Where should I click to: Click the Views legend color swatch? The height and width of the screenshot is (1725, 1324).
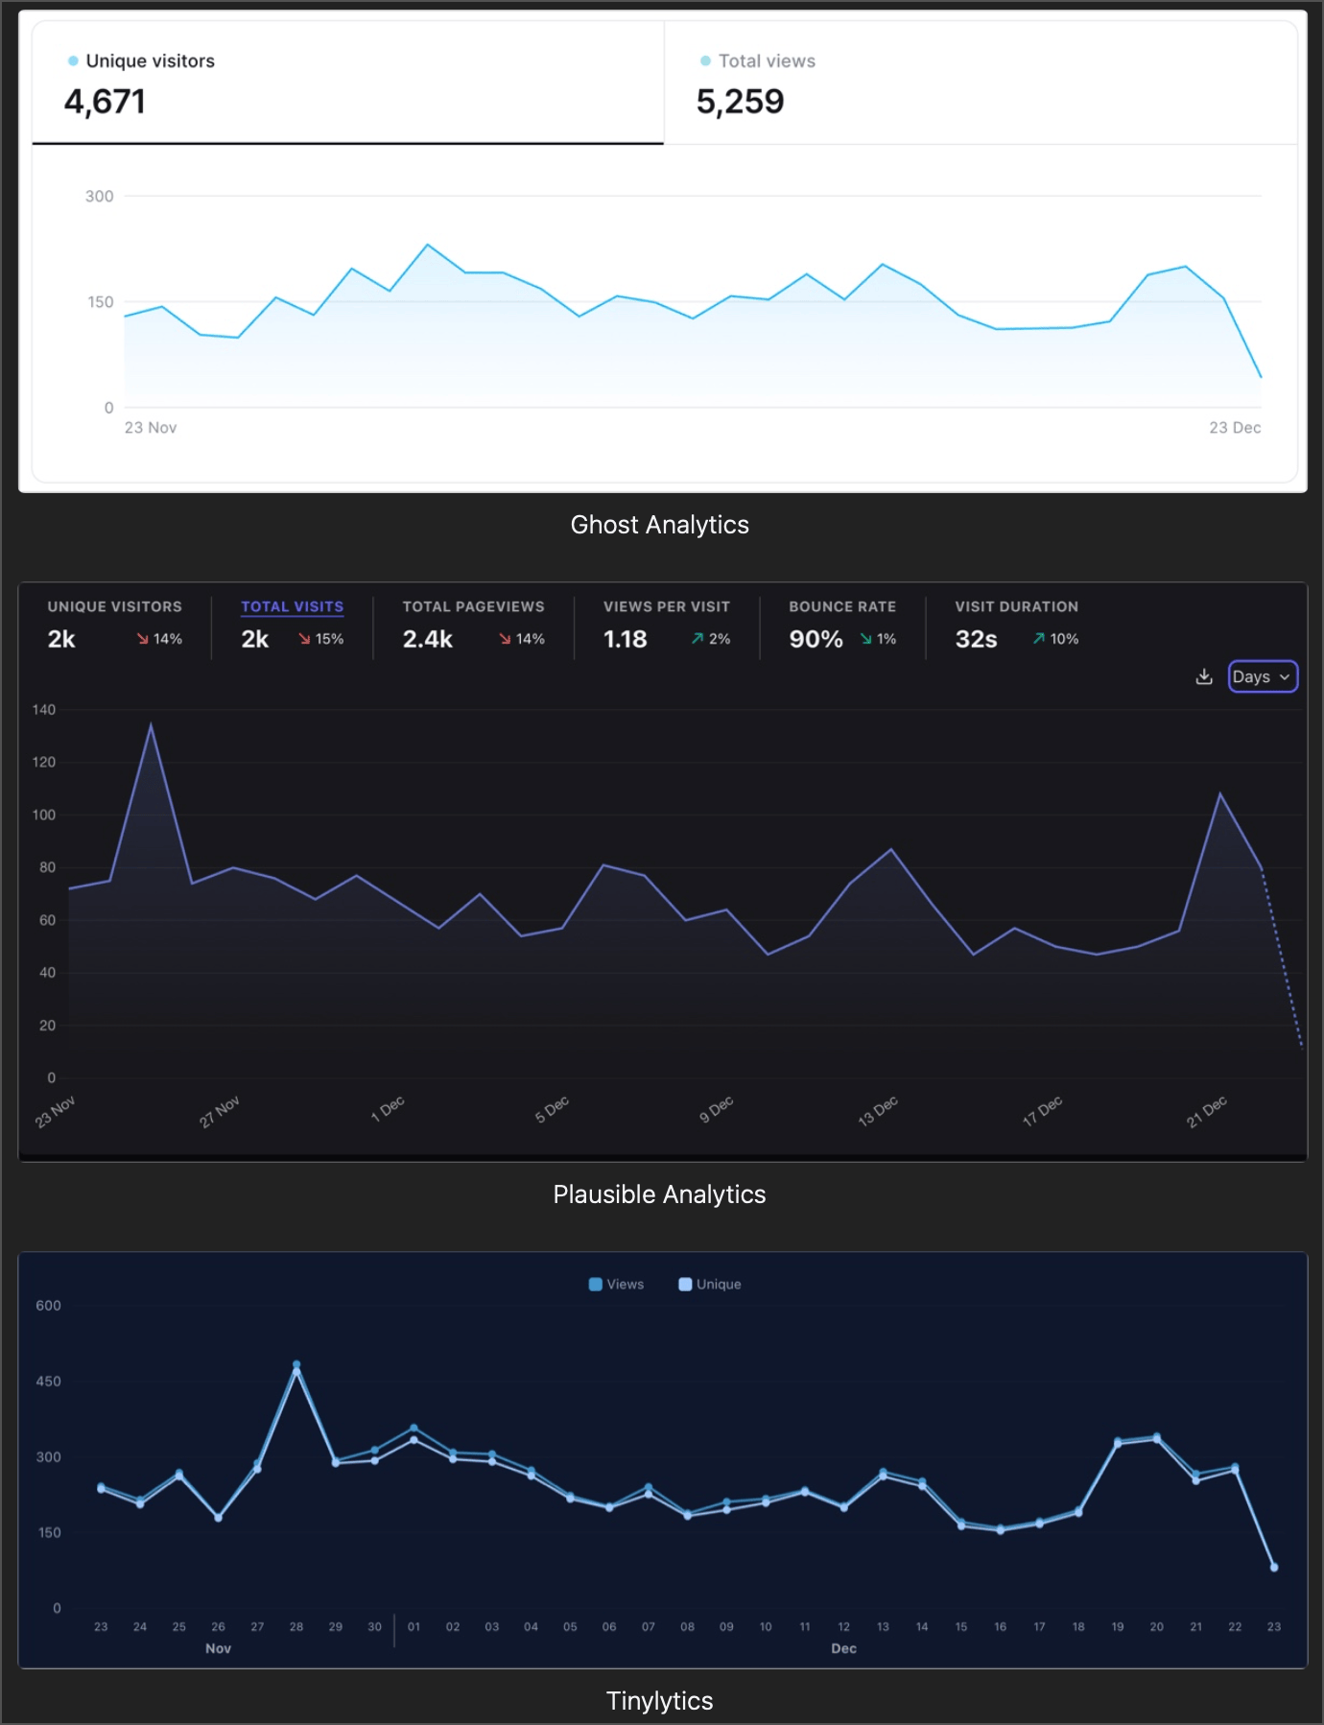tap(596, 1285)
